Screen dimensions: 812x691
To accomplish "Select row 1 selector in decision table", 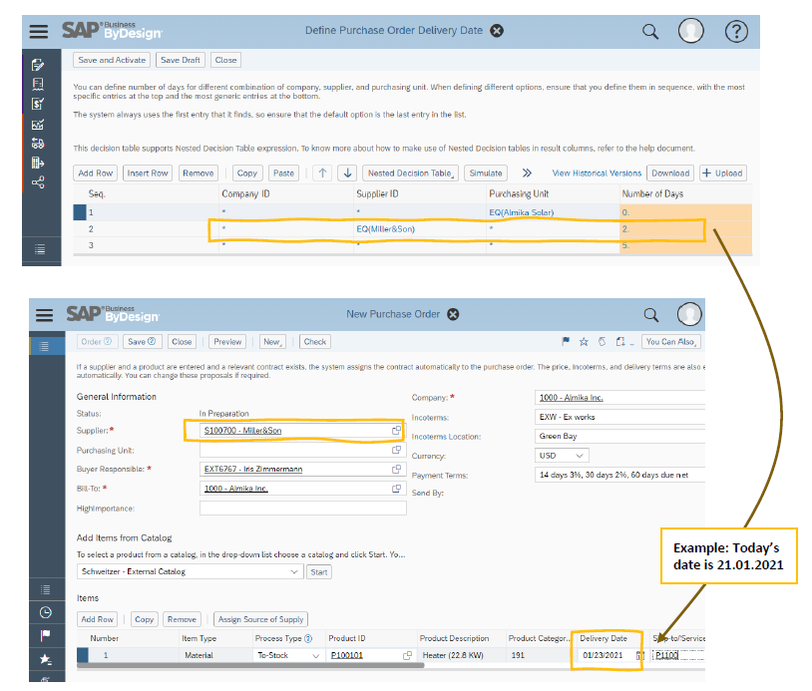I will 80,212.
